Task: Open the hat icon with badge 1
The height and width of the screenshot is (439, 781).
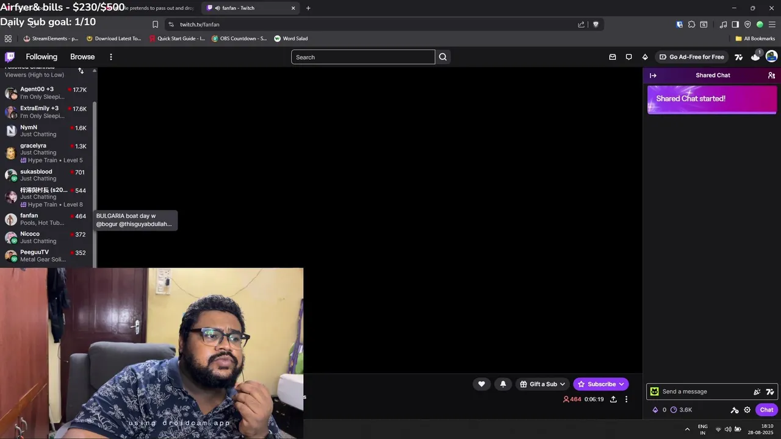Action: pyautogui.click(x=755, y=56)
